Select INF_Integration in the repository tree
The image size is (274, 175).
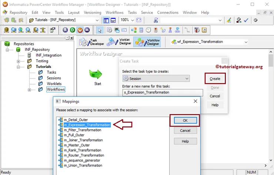[49, 55]
